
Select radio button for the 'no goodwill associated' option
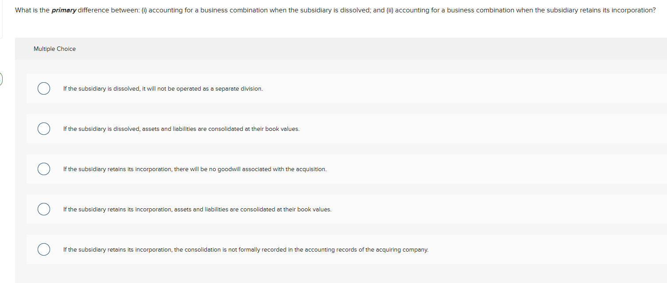click(44, 169)
